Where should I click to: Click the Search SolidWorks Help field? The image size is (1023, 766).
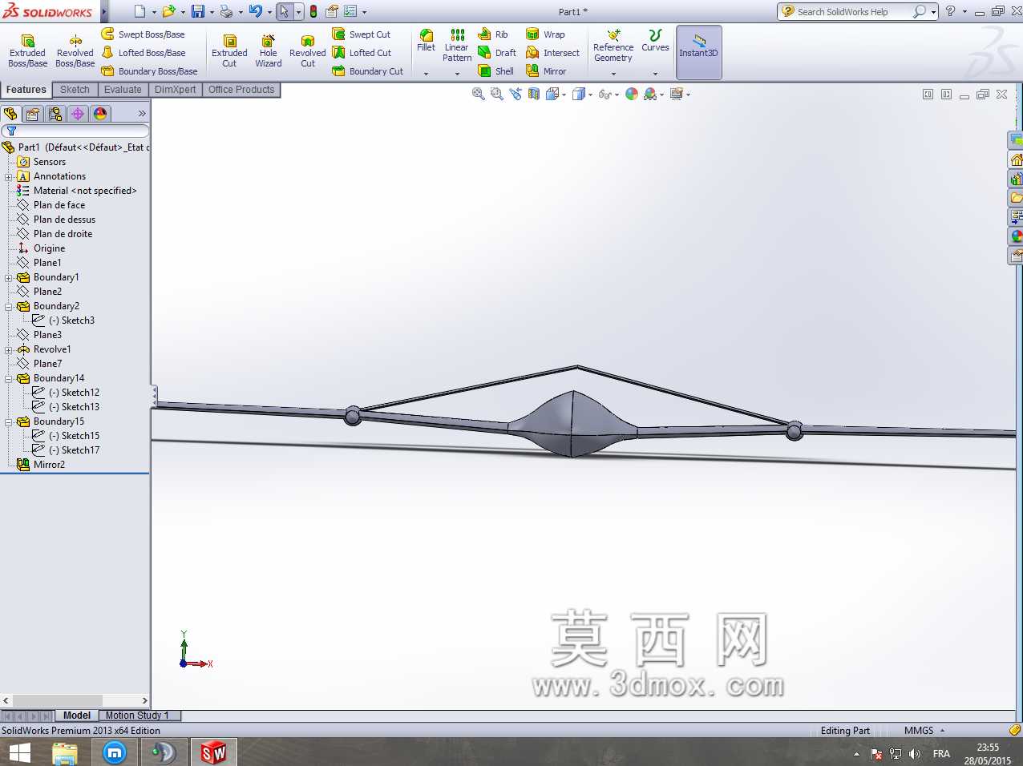point(853,12)
